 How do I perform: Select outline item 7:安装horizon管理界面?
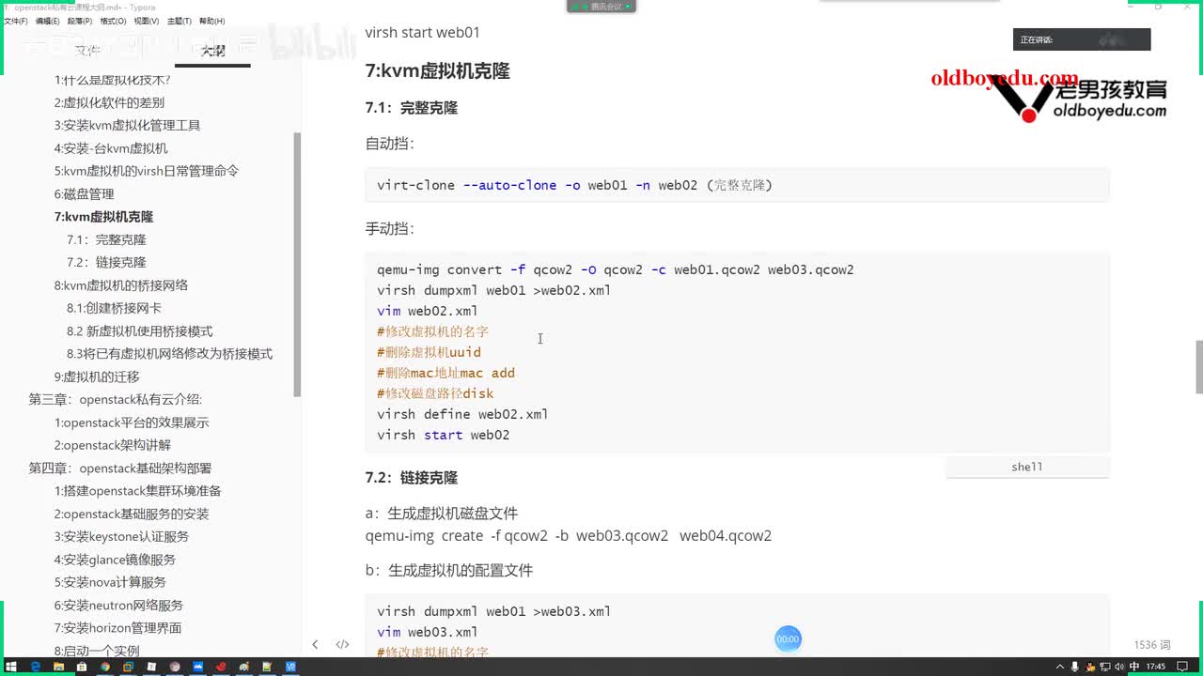(117, 628)
